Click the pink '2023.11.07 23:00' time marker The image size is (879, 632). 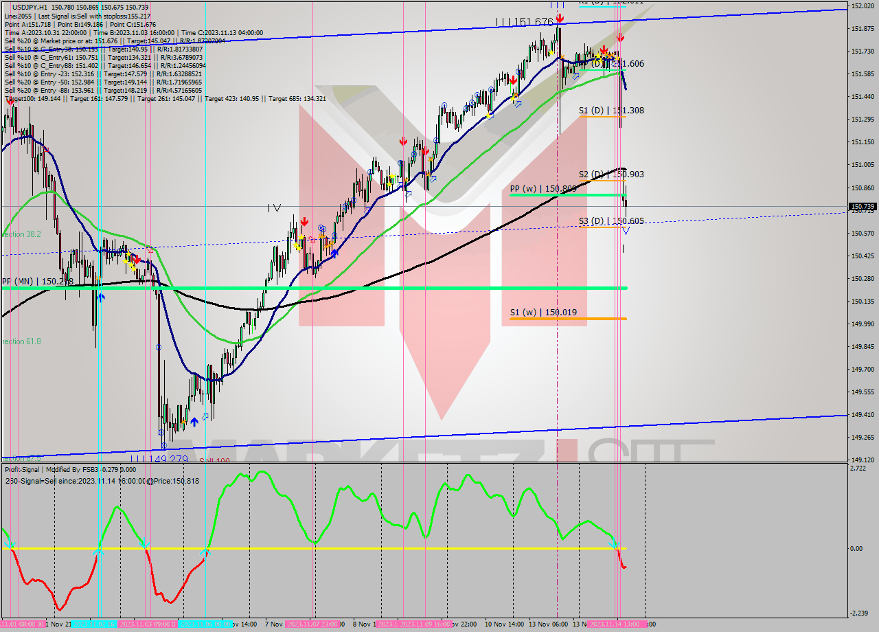312,624
